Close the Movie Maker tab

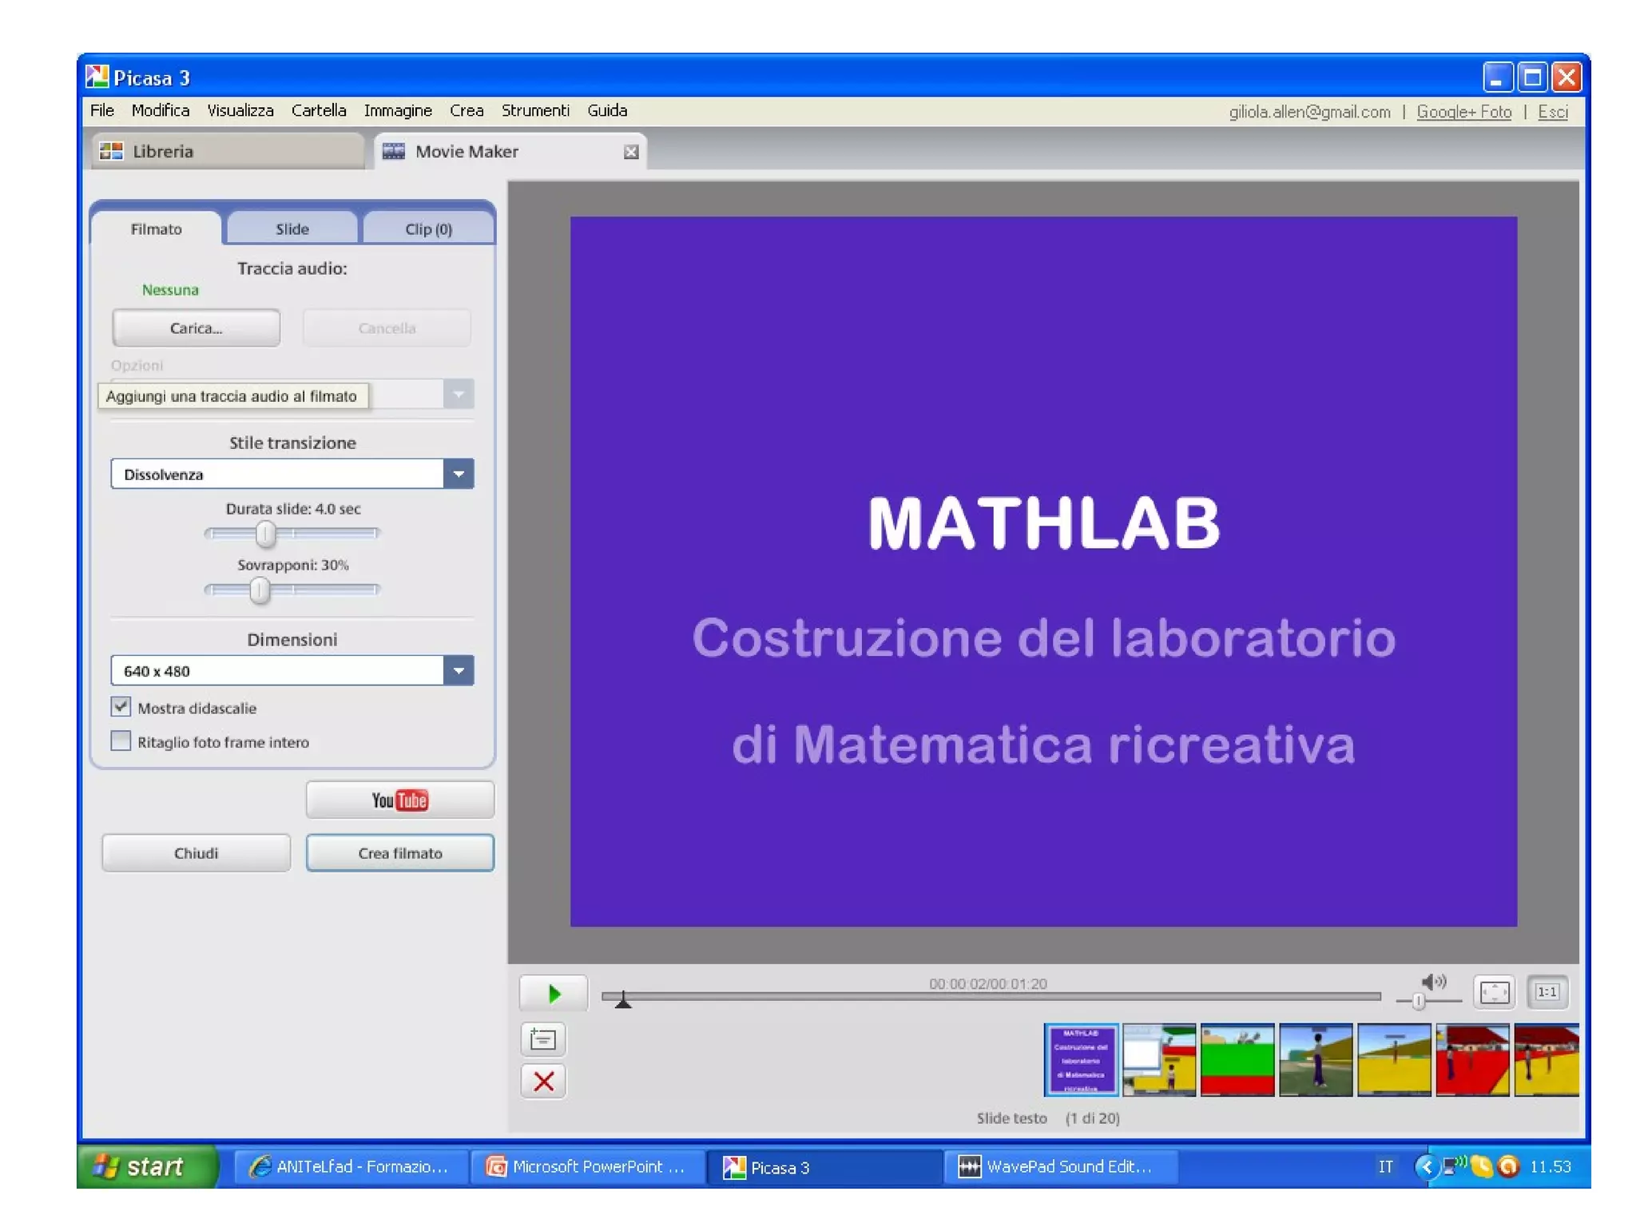(631, 152)
